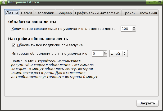This screenshot has width=163, height=111.
Task: Click the saved feed items count field
Action: [x=126, y=29]
